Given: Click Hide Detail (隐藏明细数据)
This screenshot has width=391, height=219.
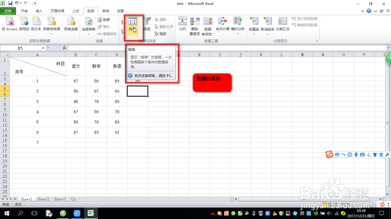Looking at the screenshot, I should pos(305,25).
